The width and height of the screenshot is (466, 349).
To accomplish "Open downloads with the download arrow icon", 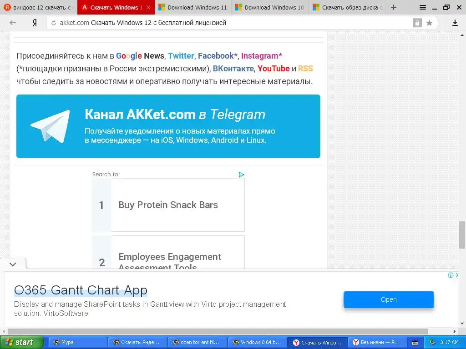I will (455, 23).
